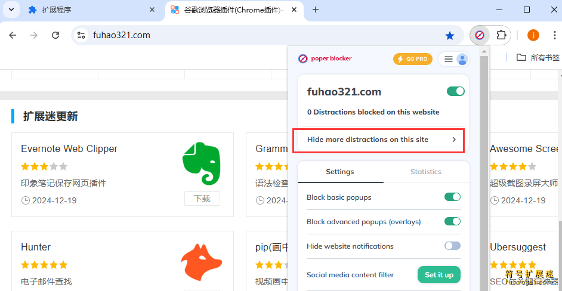The image size is (562, 291).
Task: Open the Ubersuggest extension link
Action: (518, 247)
